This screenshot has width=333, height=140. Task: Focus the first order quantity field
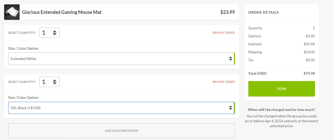[46, 33]
